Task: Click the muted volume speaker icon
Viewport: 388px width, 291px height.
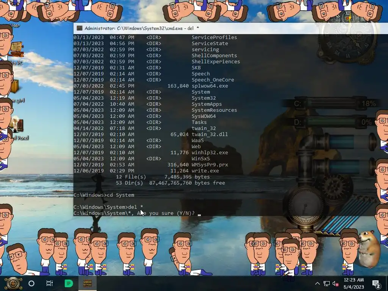Action: click(x=336, y=283)
